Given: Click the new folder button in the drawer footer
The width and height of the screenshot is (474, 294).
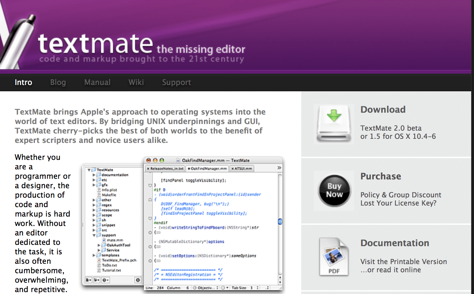Looking at the screenshot, I should 96,280.
